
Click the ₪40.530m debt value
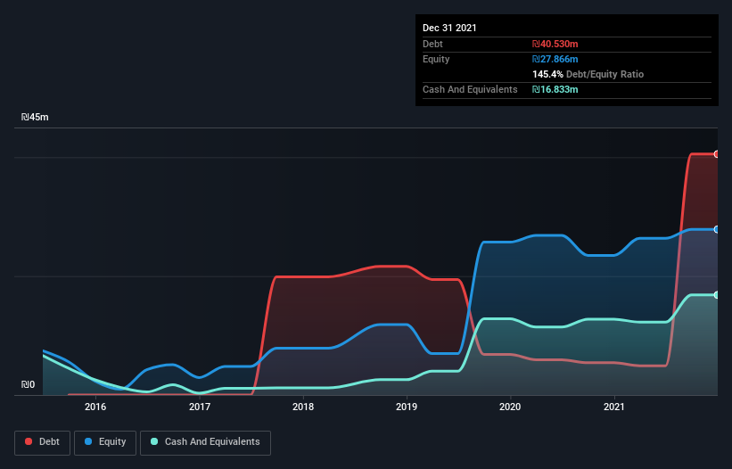coord(555,44)
